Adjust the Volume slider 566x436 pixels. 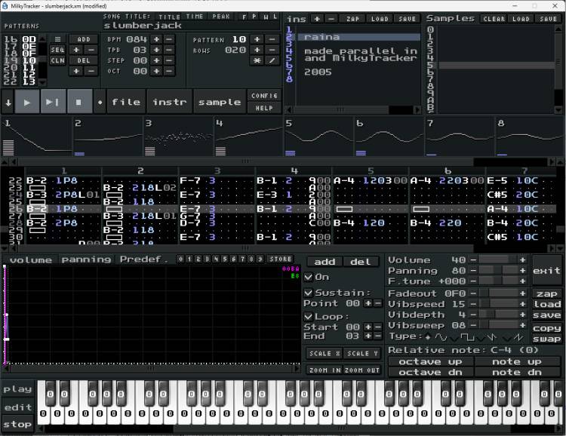(498, 260)
